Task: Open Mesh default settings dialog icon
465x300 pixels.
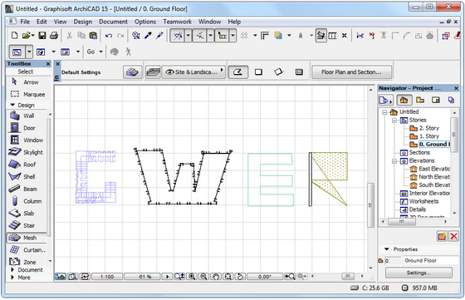Action: [132, 72]
